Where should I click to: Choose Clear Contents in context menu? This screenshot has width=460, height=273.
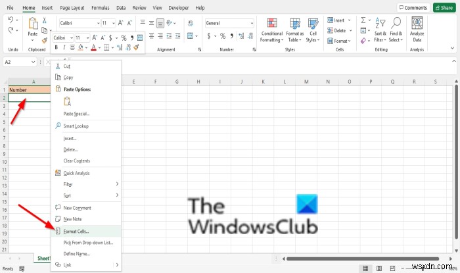tap(86, 161)
